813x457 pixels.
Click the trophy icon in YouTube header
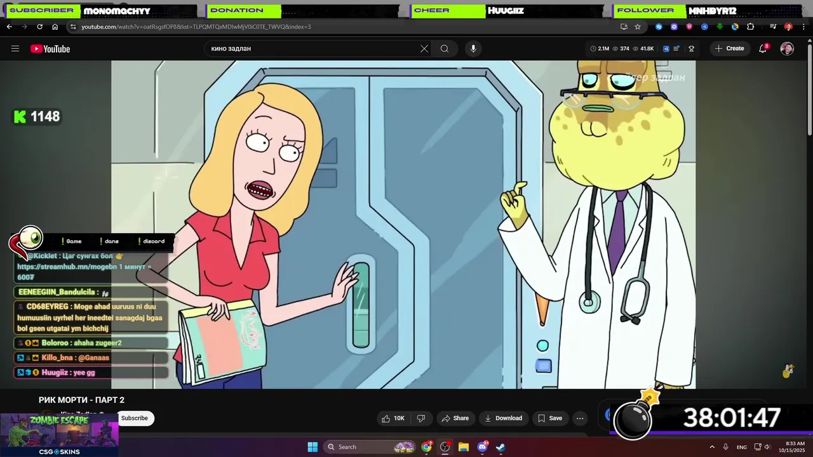point(691,48)
